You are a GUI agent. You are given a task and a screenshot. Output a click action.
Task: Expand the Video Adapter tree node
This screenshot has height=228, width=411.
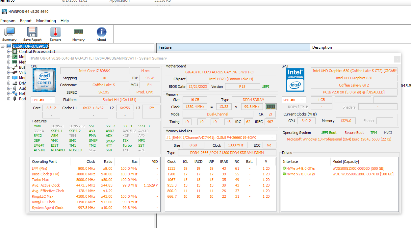(x=9, y=73)
